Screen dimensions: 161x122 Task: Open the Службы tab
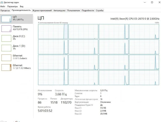(100, 11)
